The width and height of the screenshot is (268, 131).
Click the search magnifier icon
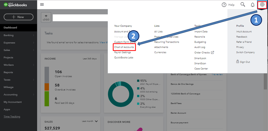[x=243, y=5]
